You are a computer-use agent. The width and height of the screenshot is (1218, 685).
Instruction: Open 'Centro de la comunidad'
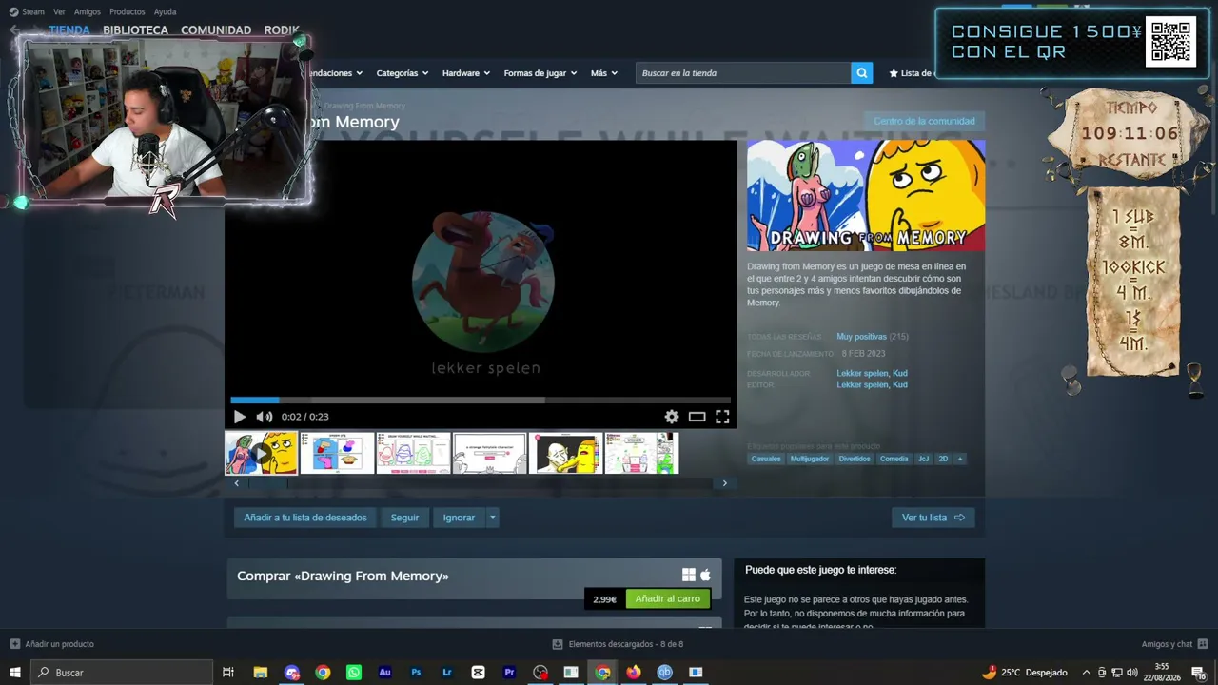pyautogui.click(x=924, y=121)
